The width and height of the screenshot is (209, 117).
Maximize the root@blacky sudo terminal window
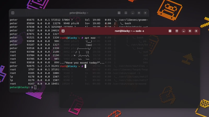coord(190,31)
